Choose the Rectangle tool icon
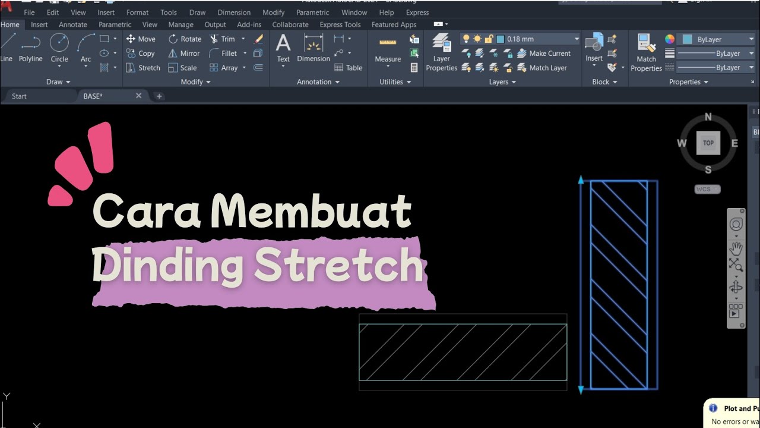760x428 pixels. (x=104, y=39)
